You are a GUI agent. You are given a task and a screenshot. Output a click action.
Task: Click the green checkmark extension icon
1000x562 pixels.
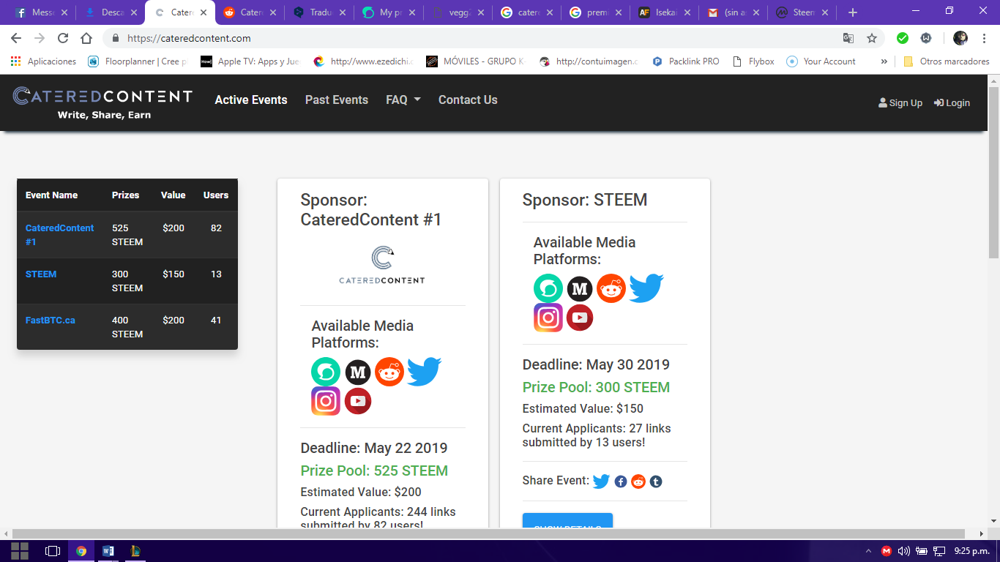903,38
